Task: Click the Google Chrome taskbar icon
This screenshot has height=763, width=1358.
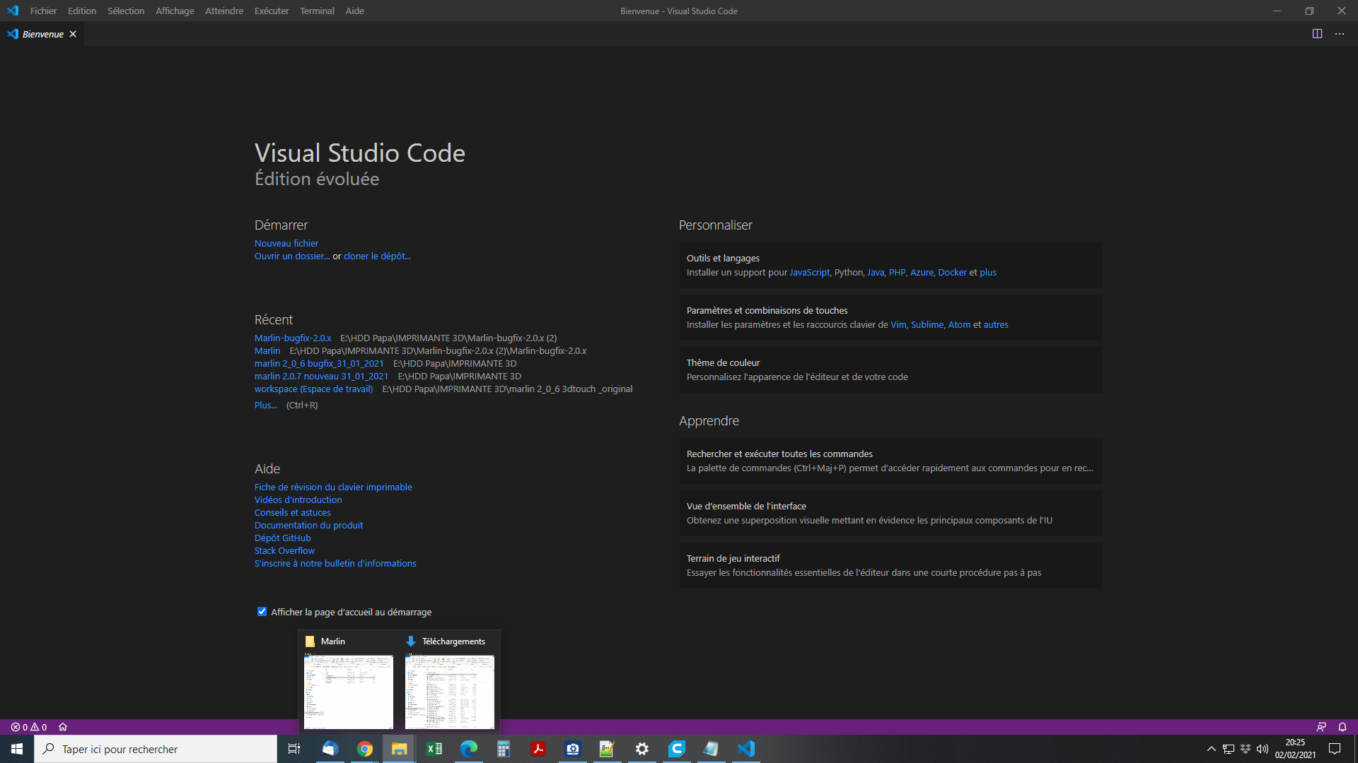Action: (365, 749)
